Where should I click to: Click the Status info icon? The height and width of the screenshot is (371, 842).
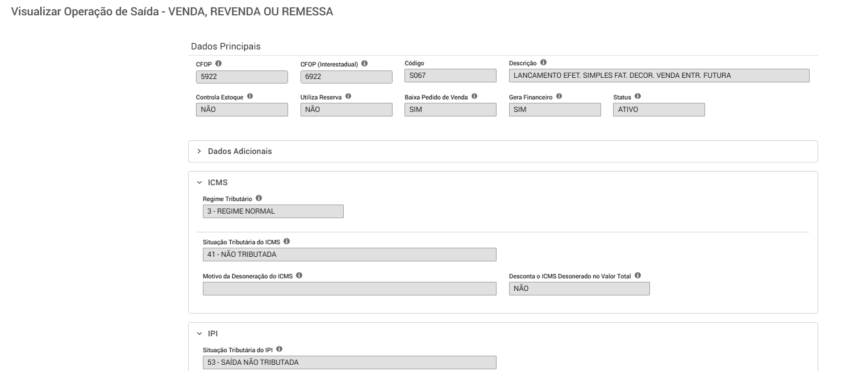coord(638,97)
